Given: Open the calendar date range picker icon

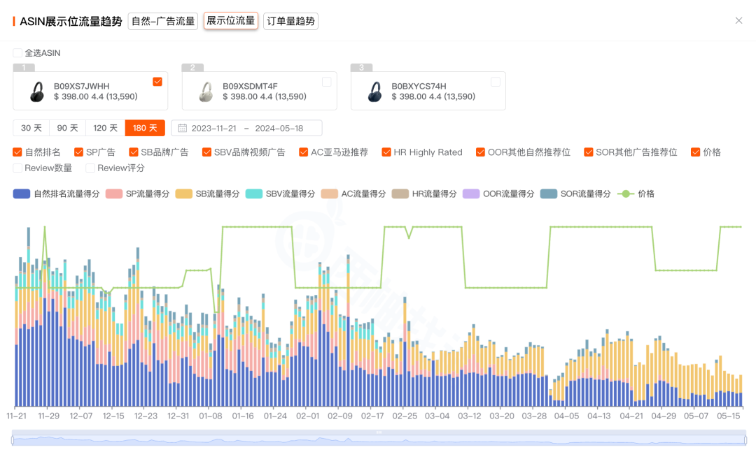Looking at the screenshot, I should pyautogui.click(x=181, y=128).
